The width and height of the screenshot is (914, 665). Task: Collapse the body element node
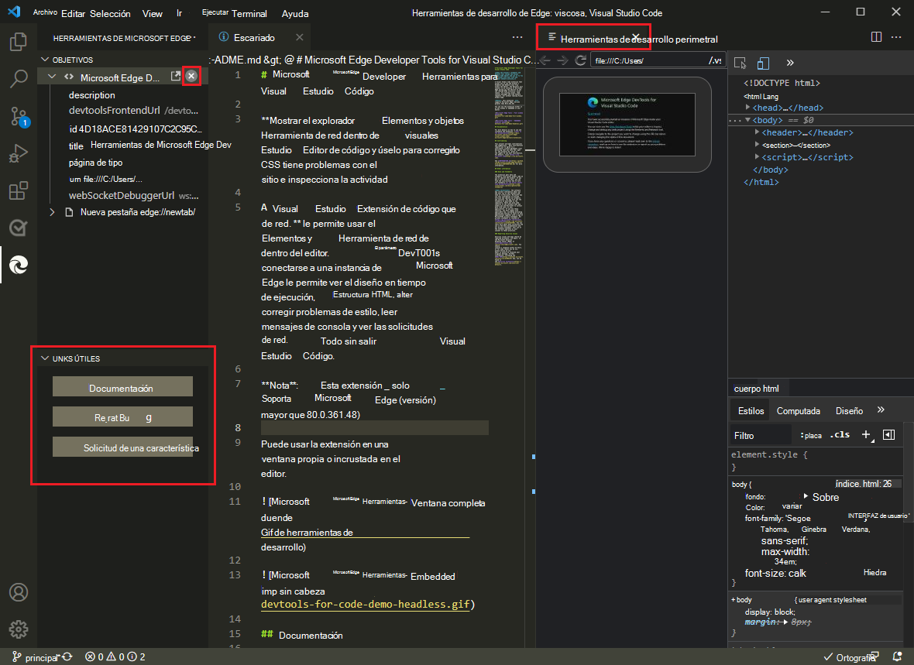coord(748,120)
